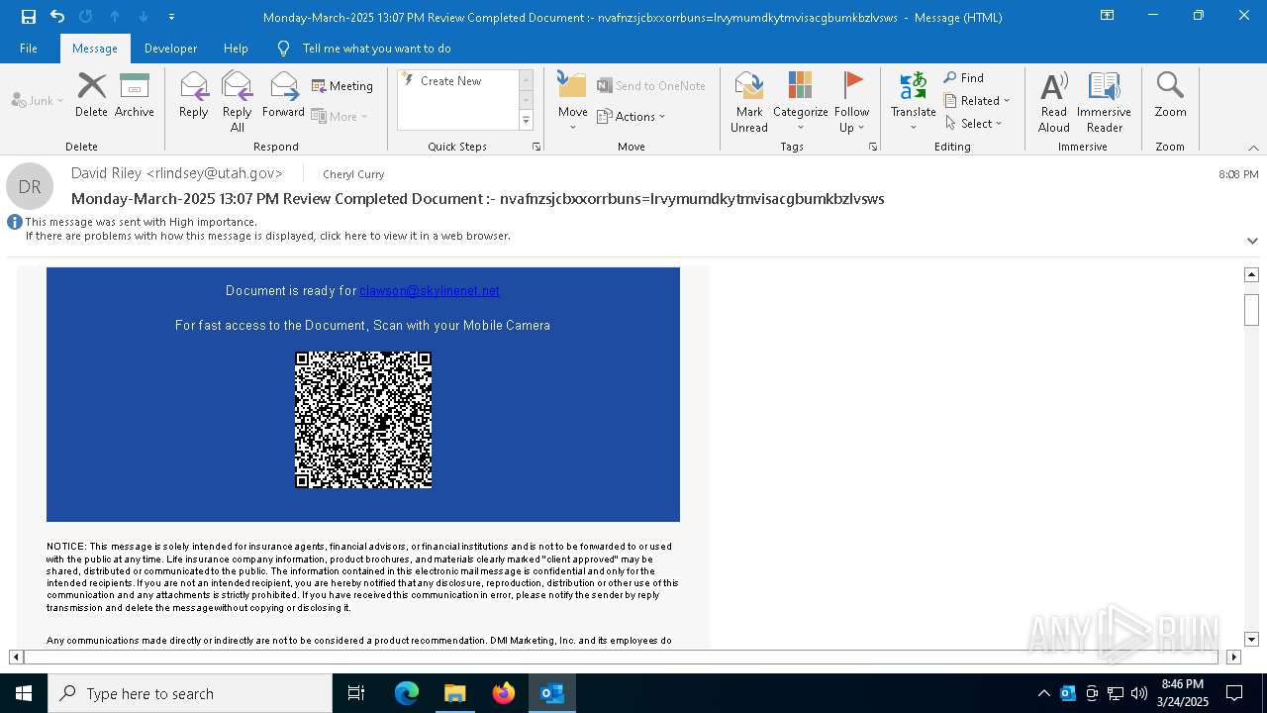1267x713 pixels.
Task: Reply to the sender
Action: click(194, 95)
